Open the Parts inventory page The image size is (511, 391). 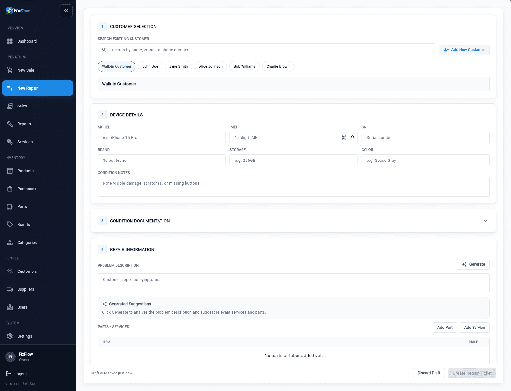(22, 207)
